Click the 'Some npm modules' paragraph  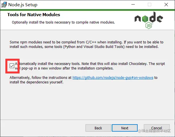86,45
